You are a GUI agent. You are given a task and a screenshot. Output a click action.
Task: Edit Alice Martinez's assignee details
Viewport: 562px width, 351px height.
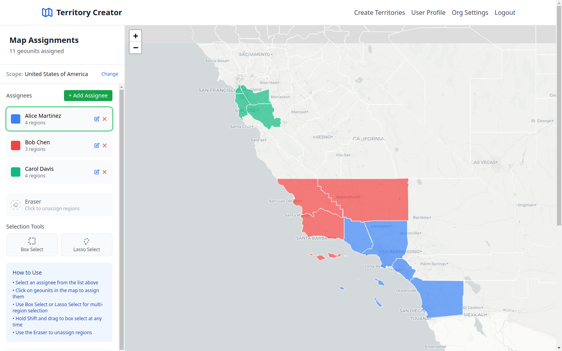97,119
